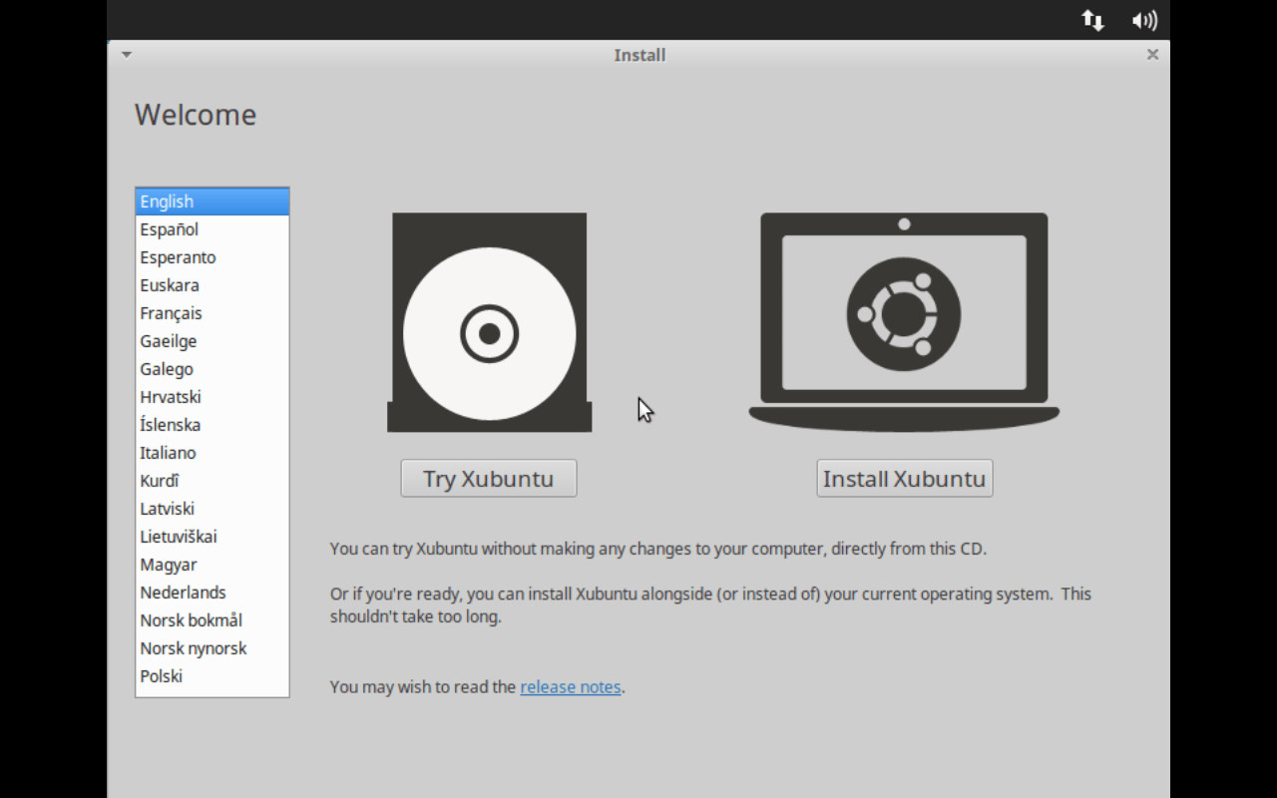Click the laptop with Ubuntu logo illustration
Screen dimensions: 1277x798
tap(904, 322)
